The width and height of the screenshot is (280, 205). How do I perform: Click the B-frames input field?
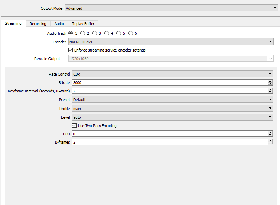(170, 142)
